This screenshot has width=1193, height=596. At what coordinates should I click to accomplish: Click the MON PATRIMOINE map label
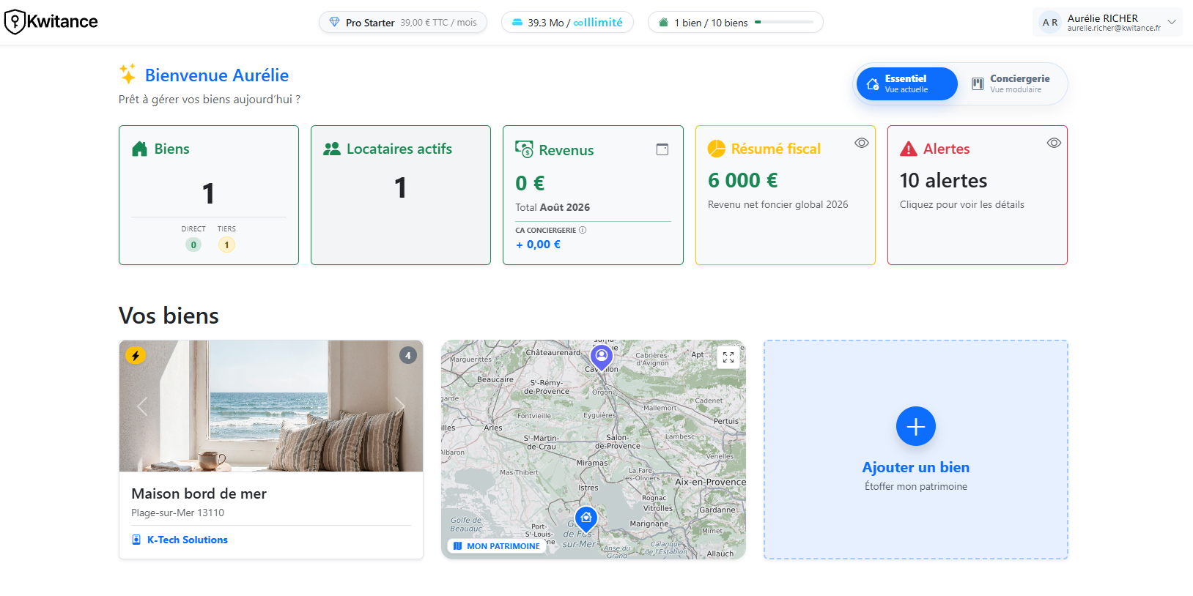click(497, 546)
